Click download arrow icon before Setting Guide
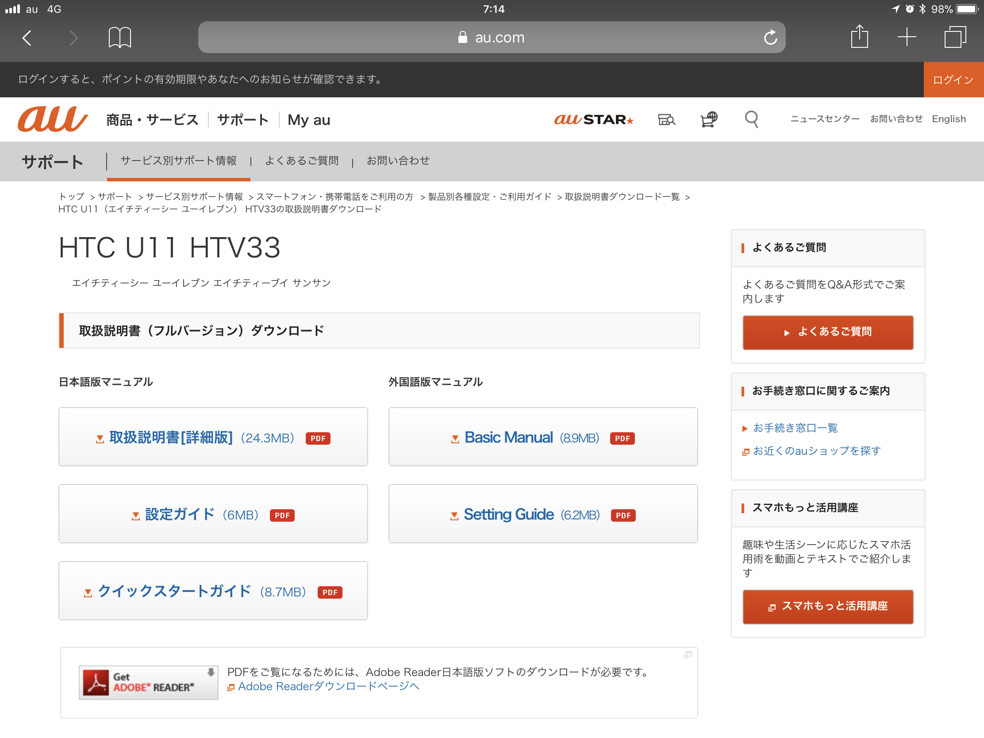The width and height of the screenshot is (984, 738). click(454, 516)
